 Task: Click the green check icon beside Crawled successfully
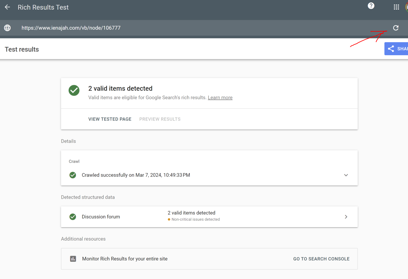[x=73, y=175]
